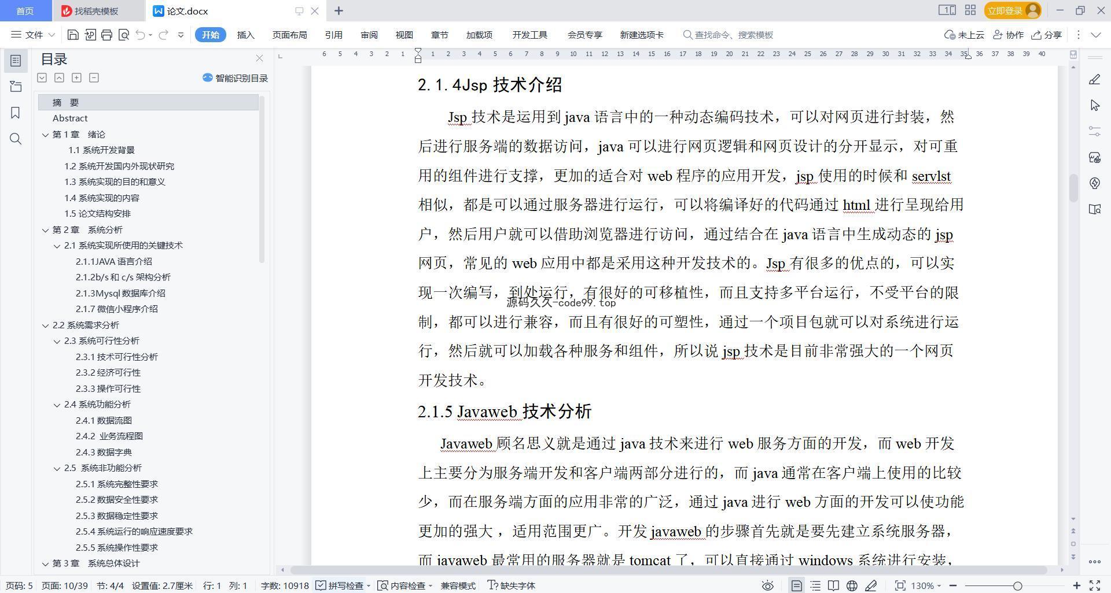
Task: Click the window layout switch icon in the title bar
Action: 947,10
